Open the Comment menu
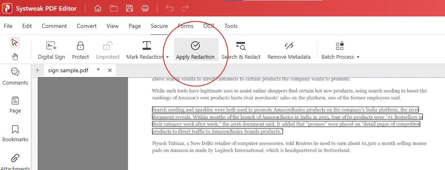This screenshot has width=445, height=170. [54, 26]
